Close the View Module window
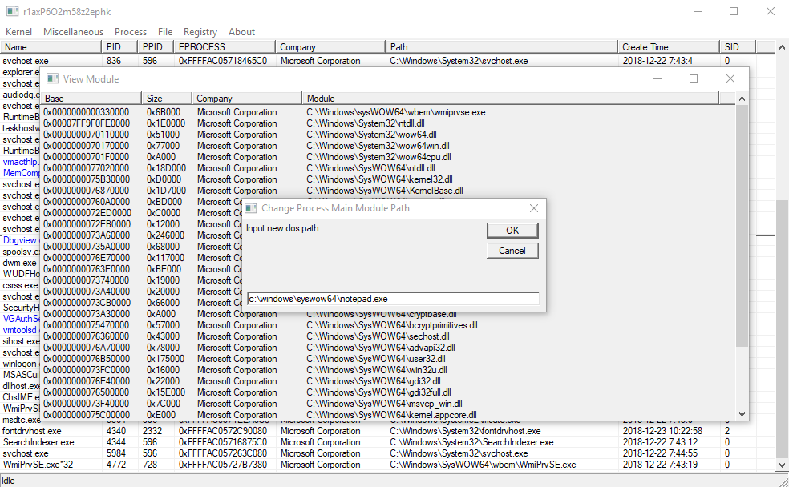Viewport: 789px width, 487px height. click(730, 78)
